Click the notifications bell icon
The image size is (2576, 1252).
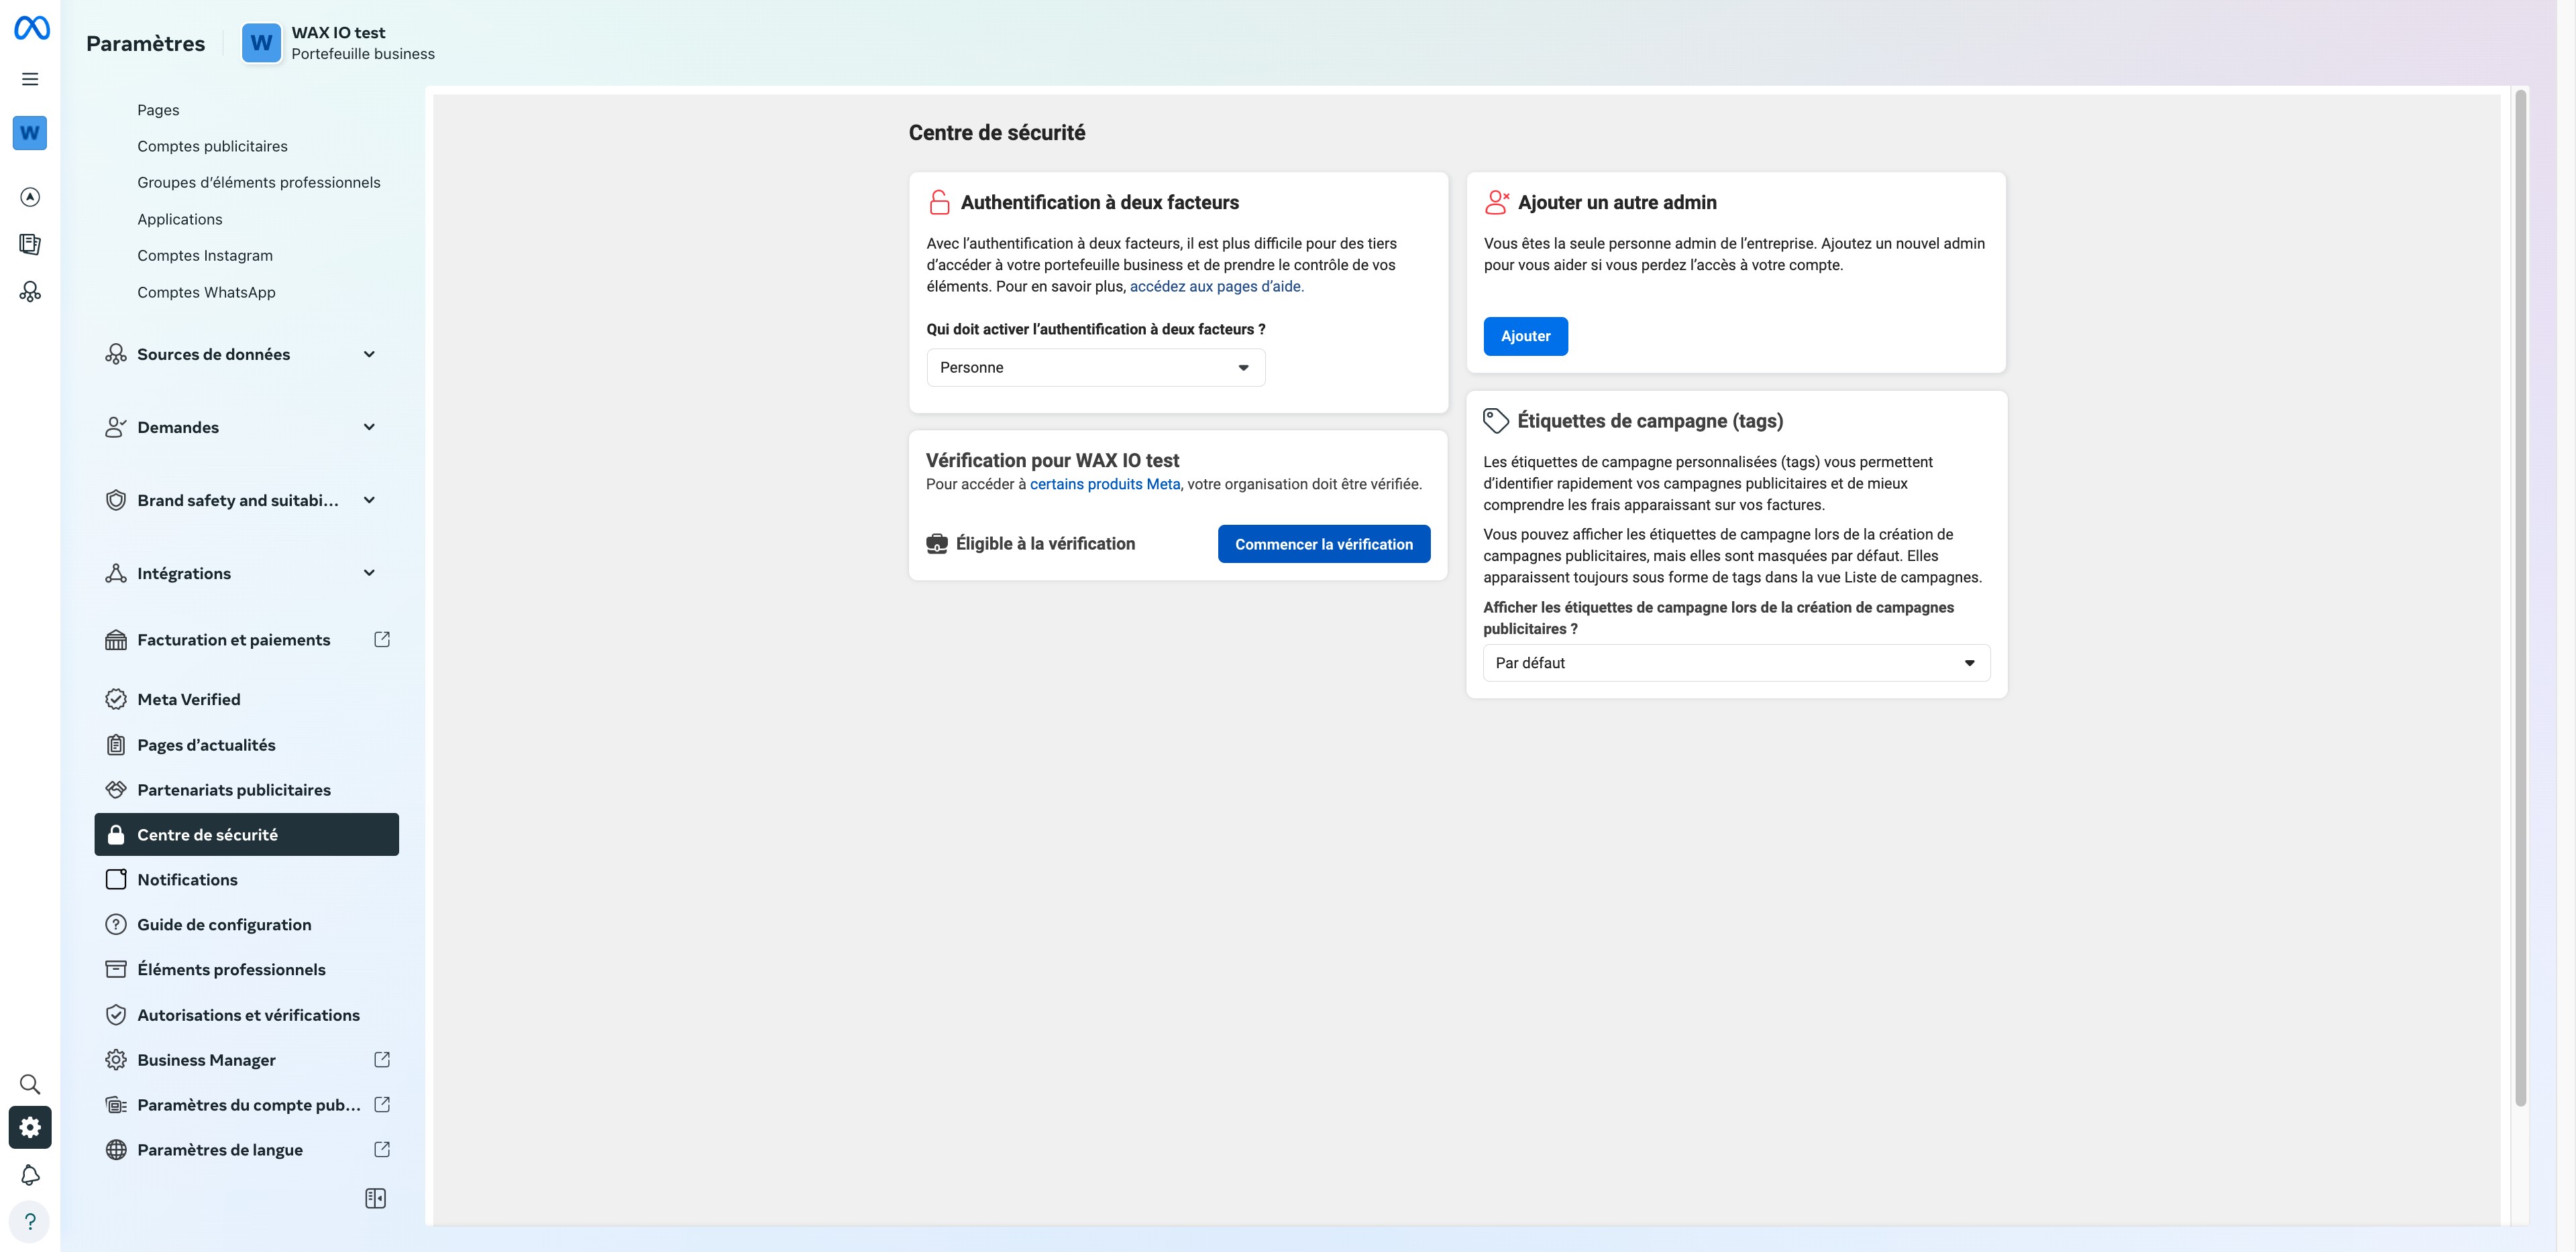(x=30, y=1175)
